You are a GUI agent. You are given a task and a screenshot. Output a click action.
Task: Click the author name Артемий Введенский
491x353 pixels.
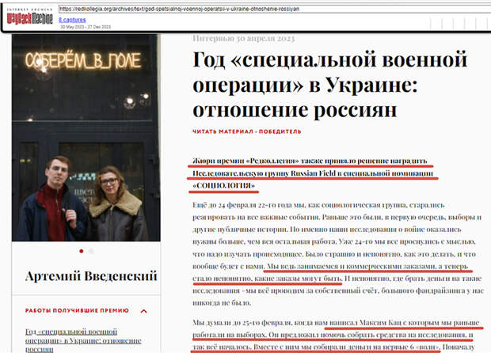tap(91, 276)
